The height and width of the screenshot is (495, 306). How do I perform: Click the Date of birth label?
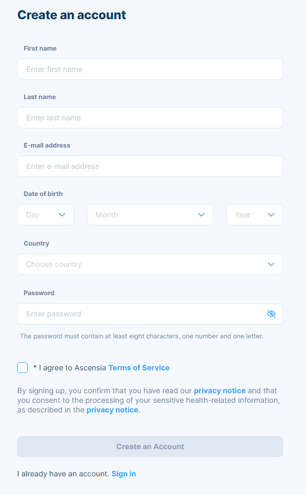tap(43, 194)
